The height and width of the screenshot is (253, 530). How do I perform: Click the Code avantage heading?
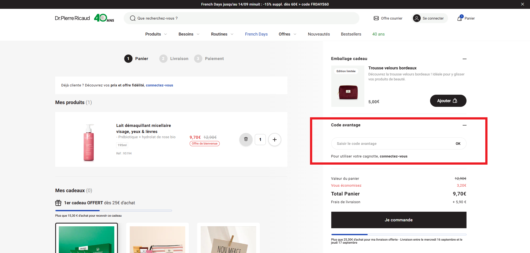click(x=346, y=125)
